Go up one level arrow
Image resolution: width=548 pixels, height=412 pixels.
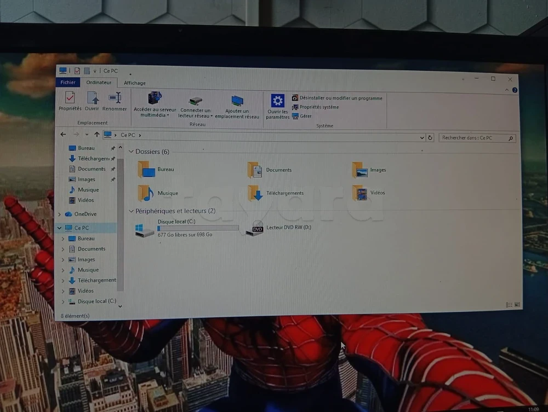pyautogui.click(x=97, y=134)
